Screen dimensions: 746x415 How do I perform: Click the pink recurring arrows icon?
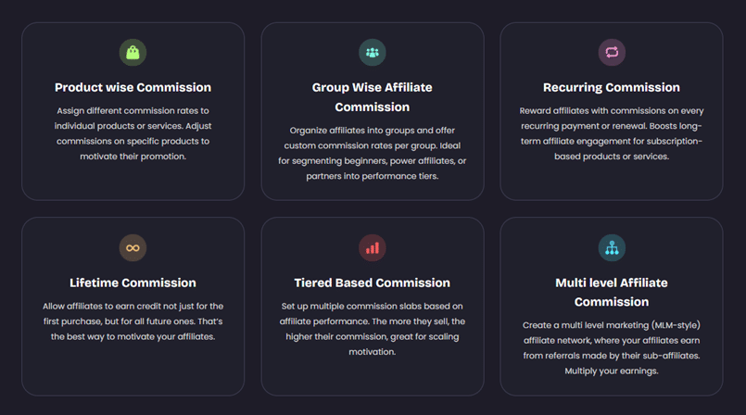[612, 53]
